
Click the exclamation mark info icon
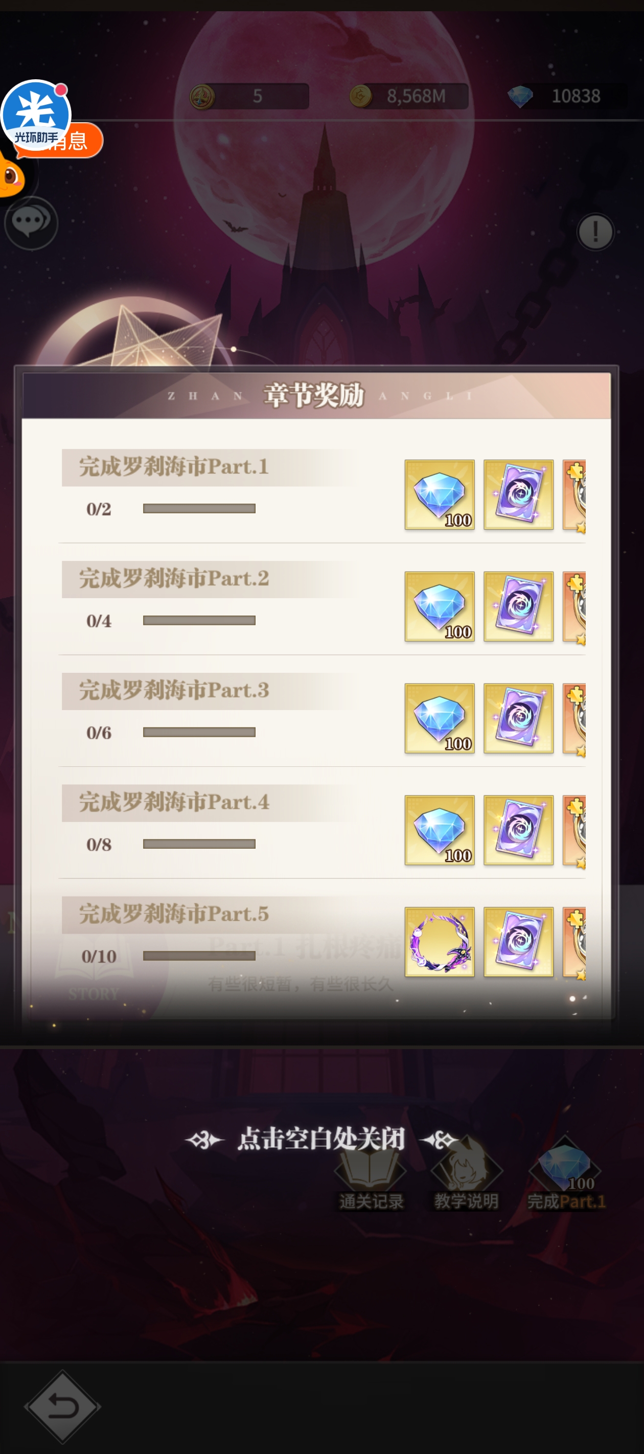coord(595,232)
